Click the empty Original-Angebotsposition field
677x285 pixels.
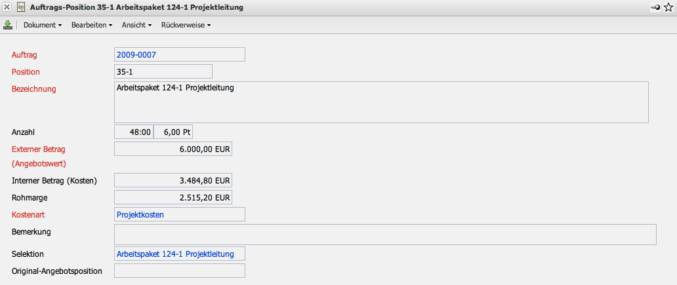tap(179, 271)
